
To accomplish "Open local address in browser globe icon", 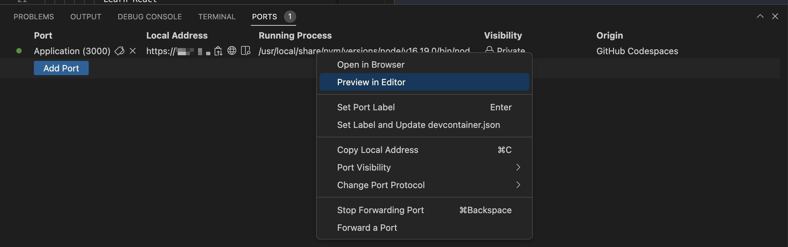I will click(x=232, y=51).
